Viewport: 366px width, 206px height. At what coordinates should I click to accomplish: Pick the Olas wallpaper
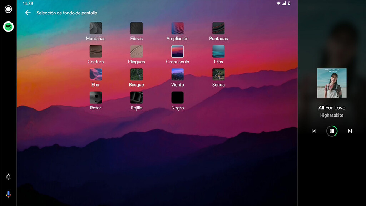(x=218, y=51)
